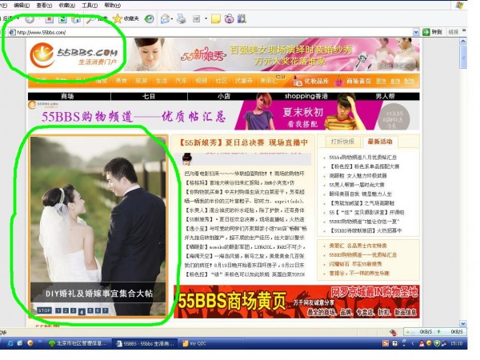480x360 pixels.
Task: Click the Mail envelope icon
Action: (165, 19)
